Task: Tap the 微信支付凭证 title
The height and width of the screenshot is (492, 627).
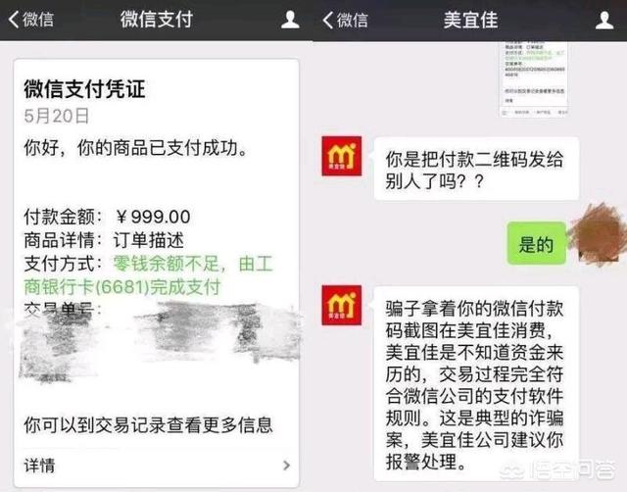Action: [x=84, y=89]
